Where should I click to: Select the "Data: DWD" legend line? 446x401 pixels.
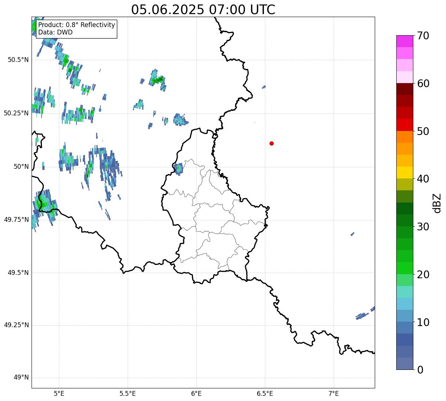tap(56, 32)
